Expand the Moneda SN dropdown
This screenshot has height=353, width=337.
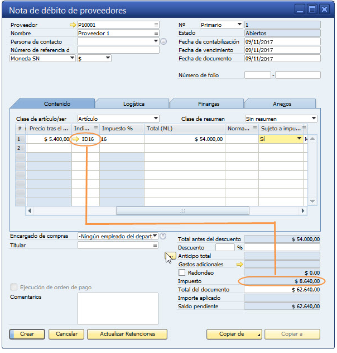pyautogui.click(x=72, y=58)
